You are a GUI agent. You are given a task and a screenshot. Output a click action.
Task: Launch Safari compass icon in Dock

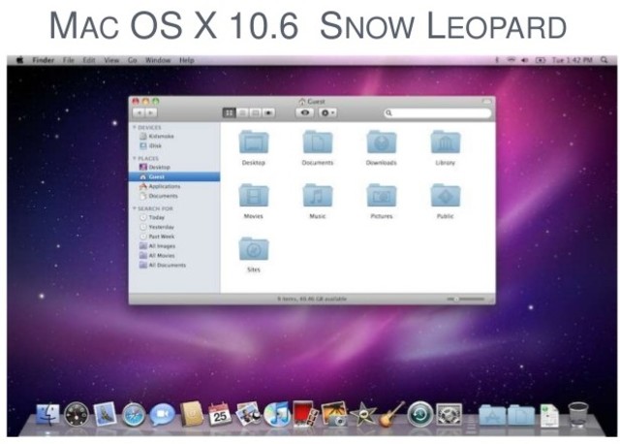click(x=134, y=415)
